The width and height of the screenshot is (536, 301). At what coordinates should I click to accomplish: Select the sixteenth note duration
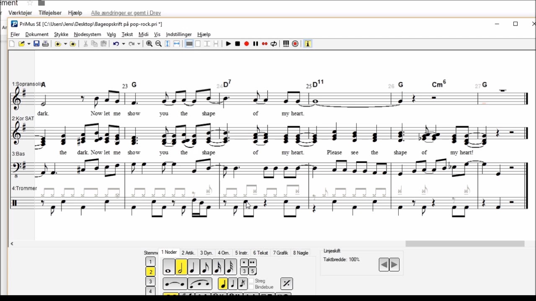tap(218, 267)
